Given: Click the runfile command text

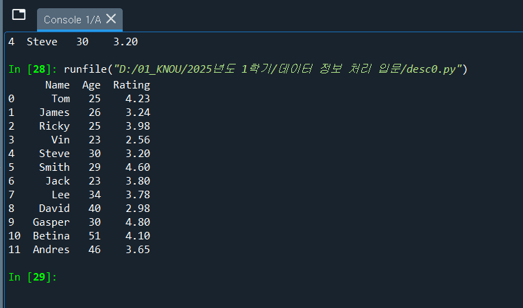Looking at the screenshot, I should click(88, 69).
